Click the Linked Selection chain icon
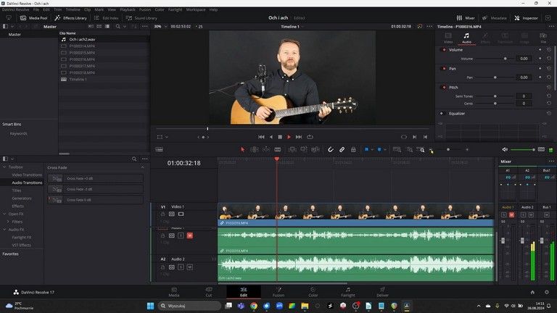The height and width of the screenshot is (313, 557). pyautogui.click(x=342, y=149)
